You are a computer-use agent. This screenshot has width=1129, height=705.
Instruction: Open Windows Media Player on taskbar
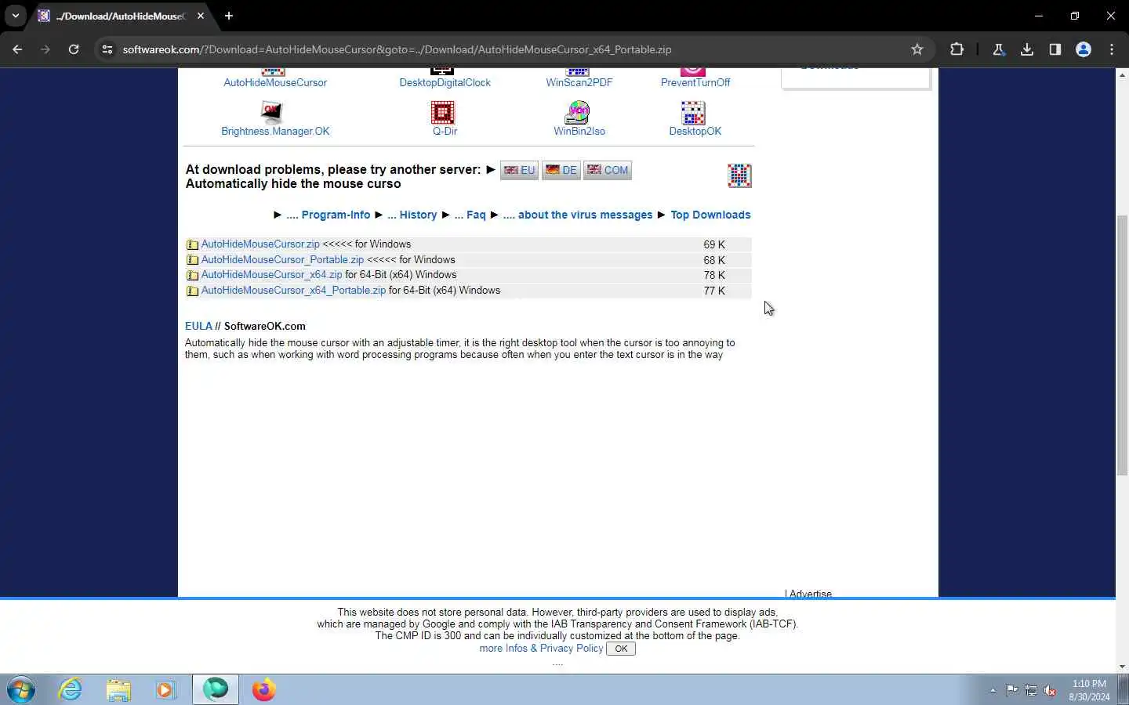(165, 690)
